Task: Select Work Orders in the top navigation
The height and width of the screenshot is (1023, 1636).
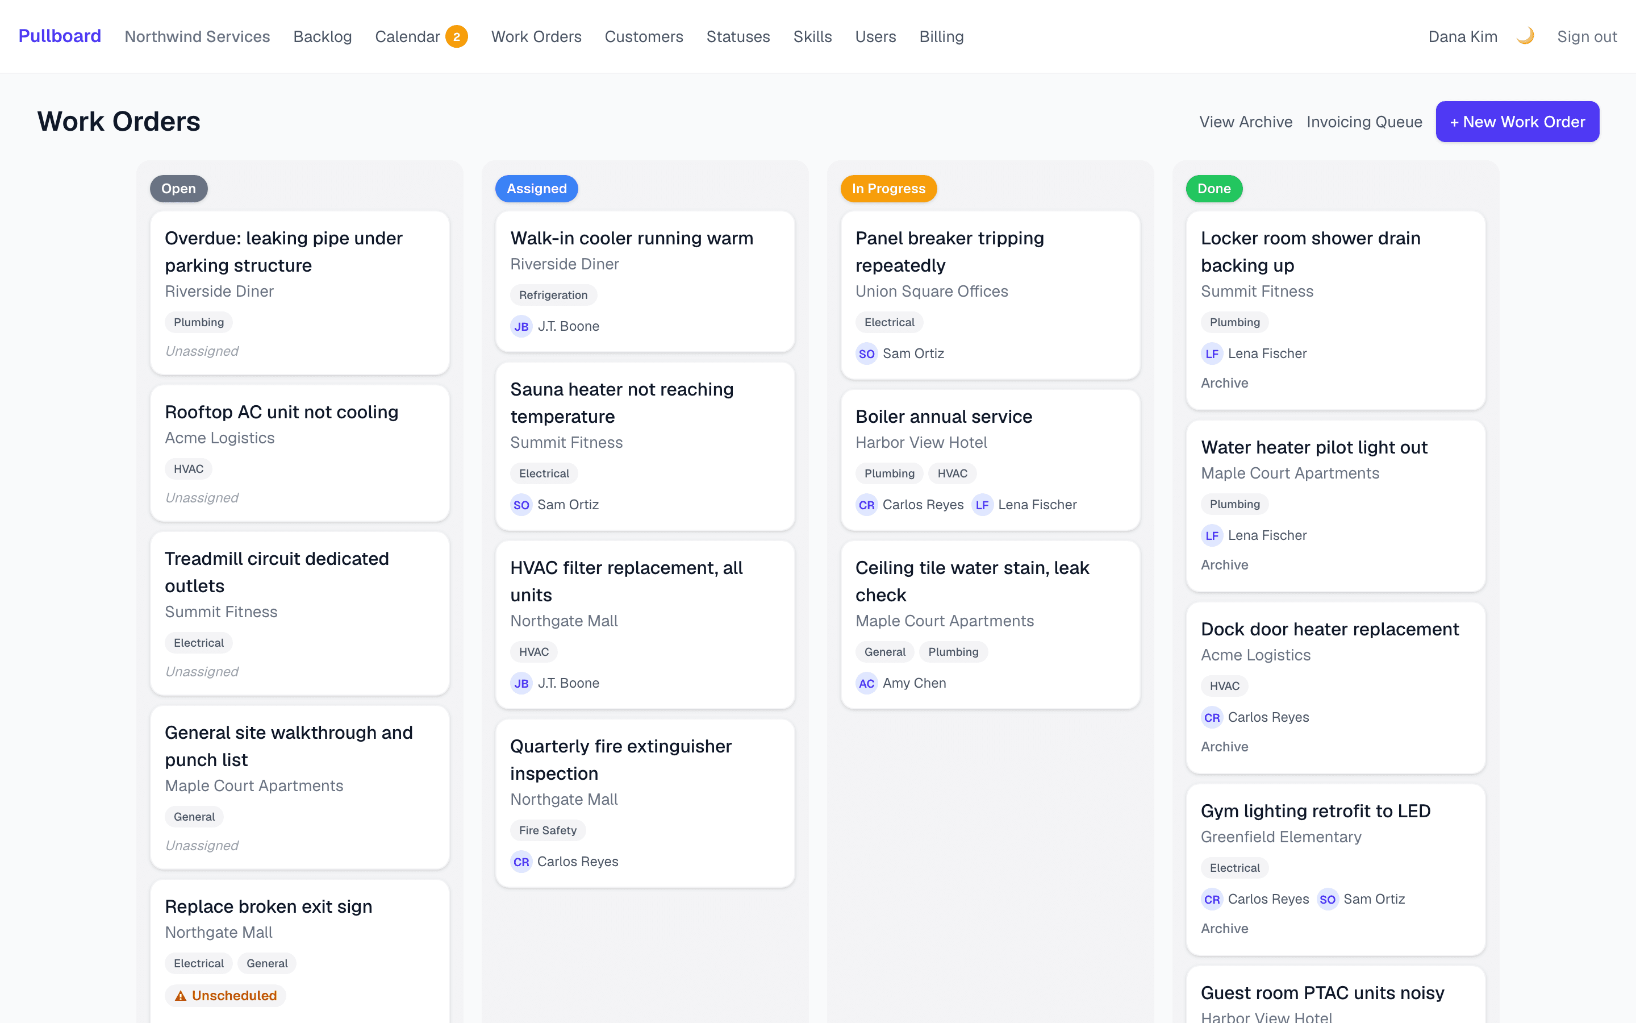Action: click(536, 36)
